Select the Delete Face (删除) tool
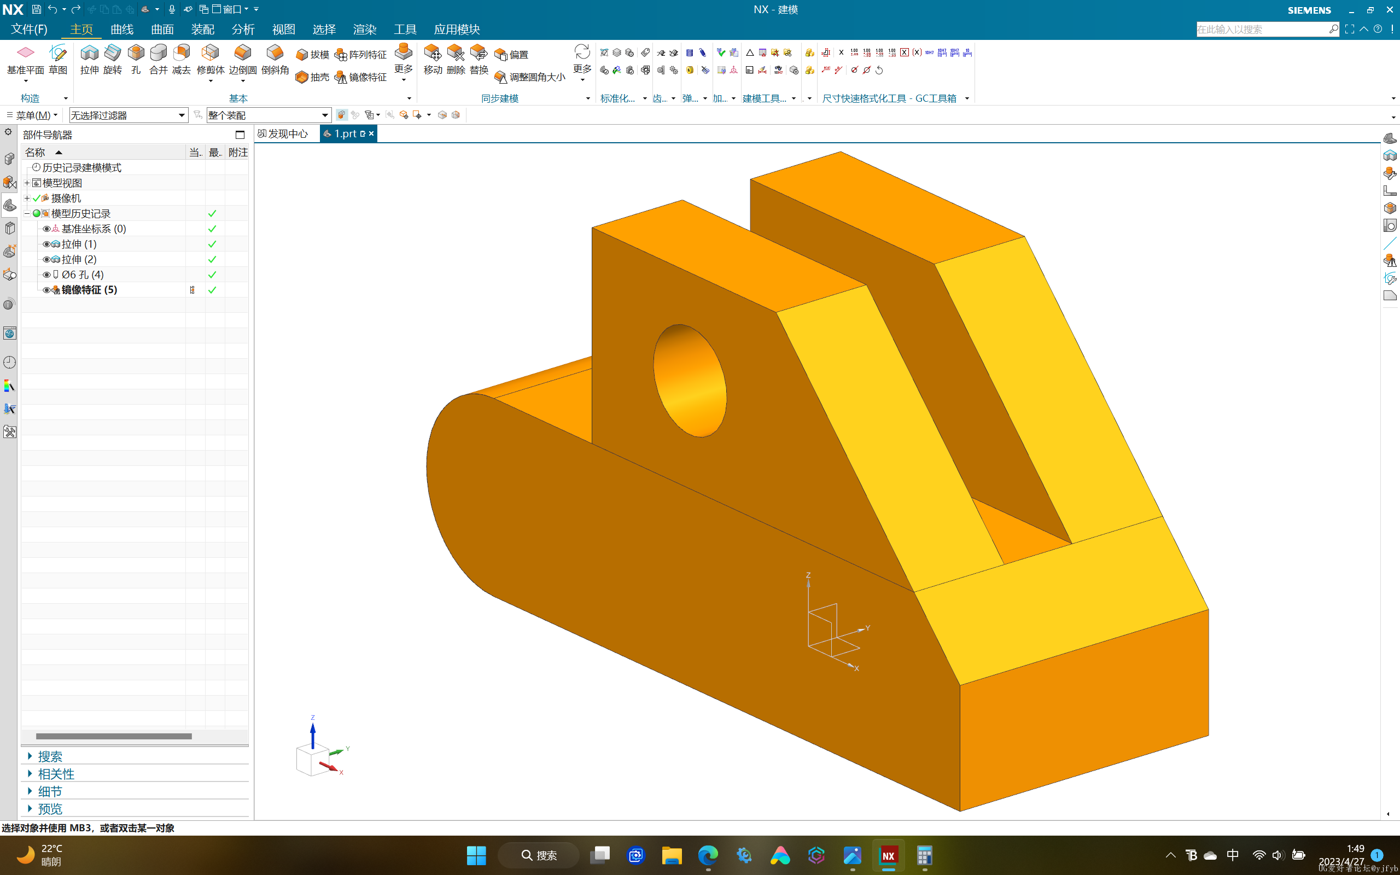The image size is (1400, 875). (x=456, y=60)
